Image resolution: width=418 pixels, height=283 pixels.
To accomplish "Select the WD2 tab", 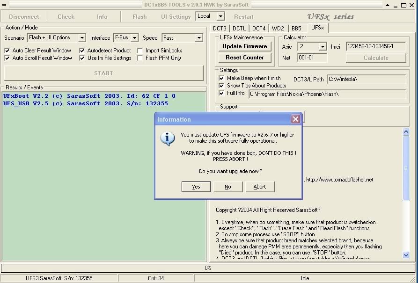I will pyautogui.click(x=278, y=29).
